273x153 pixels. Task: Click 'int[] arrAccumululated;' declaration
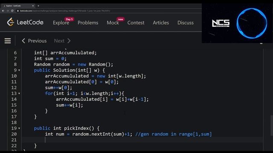click(65, 53)
